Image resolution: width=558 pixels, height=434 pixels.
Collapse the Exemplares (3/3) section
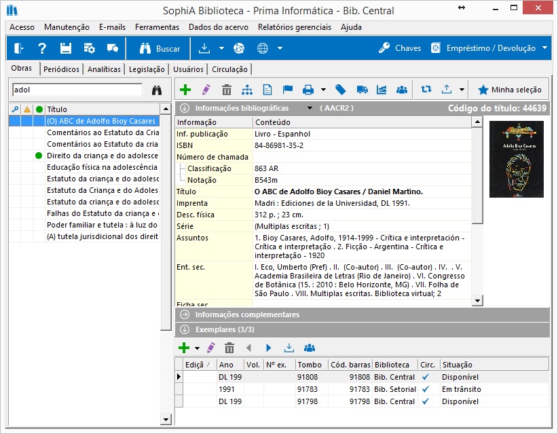[x=185, y=329]
